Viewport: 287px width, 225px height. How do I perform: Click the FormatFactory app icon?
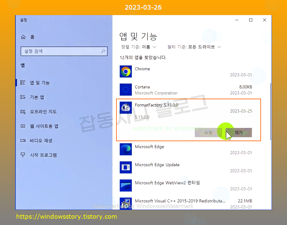click(x=126, y=108)
